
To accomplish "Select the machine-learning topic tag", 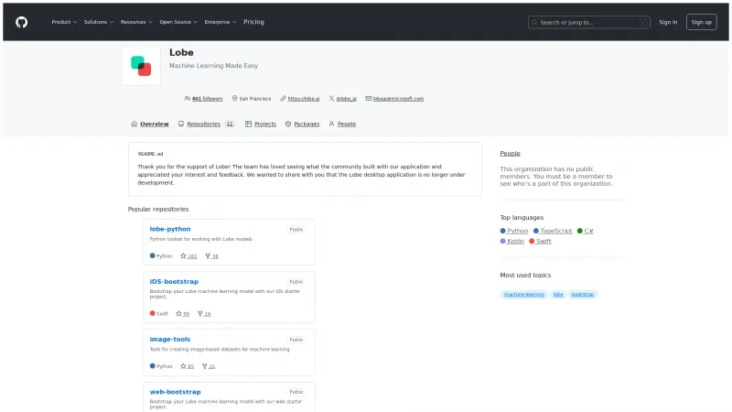I will (523, 294).
